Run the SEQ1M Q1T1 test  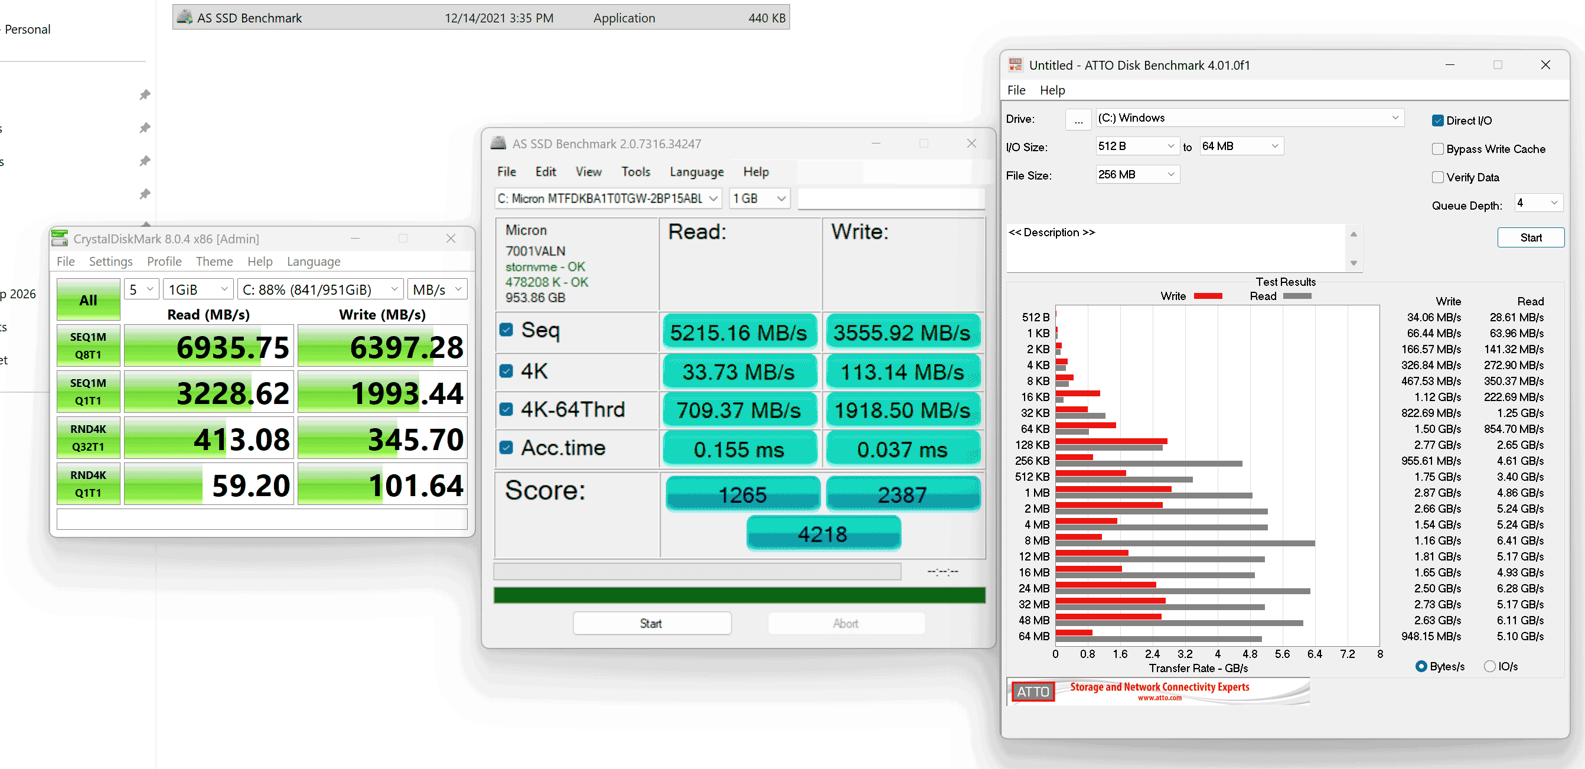click(88, 391)
